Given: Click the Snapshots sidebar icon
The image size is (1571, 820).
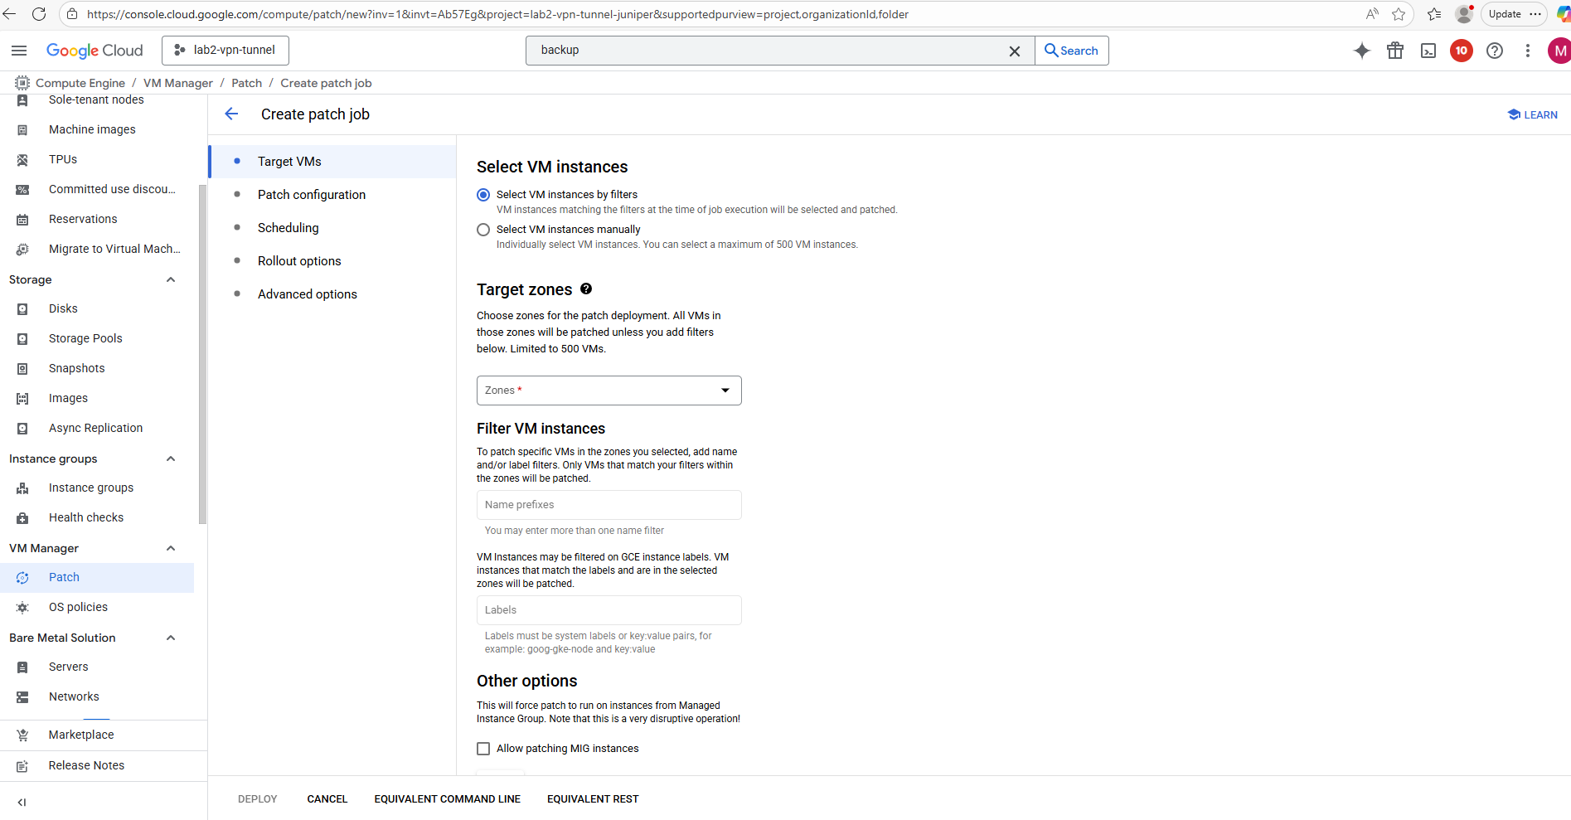Looking at the screenshot, I should click(22, 369).
